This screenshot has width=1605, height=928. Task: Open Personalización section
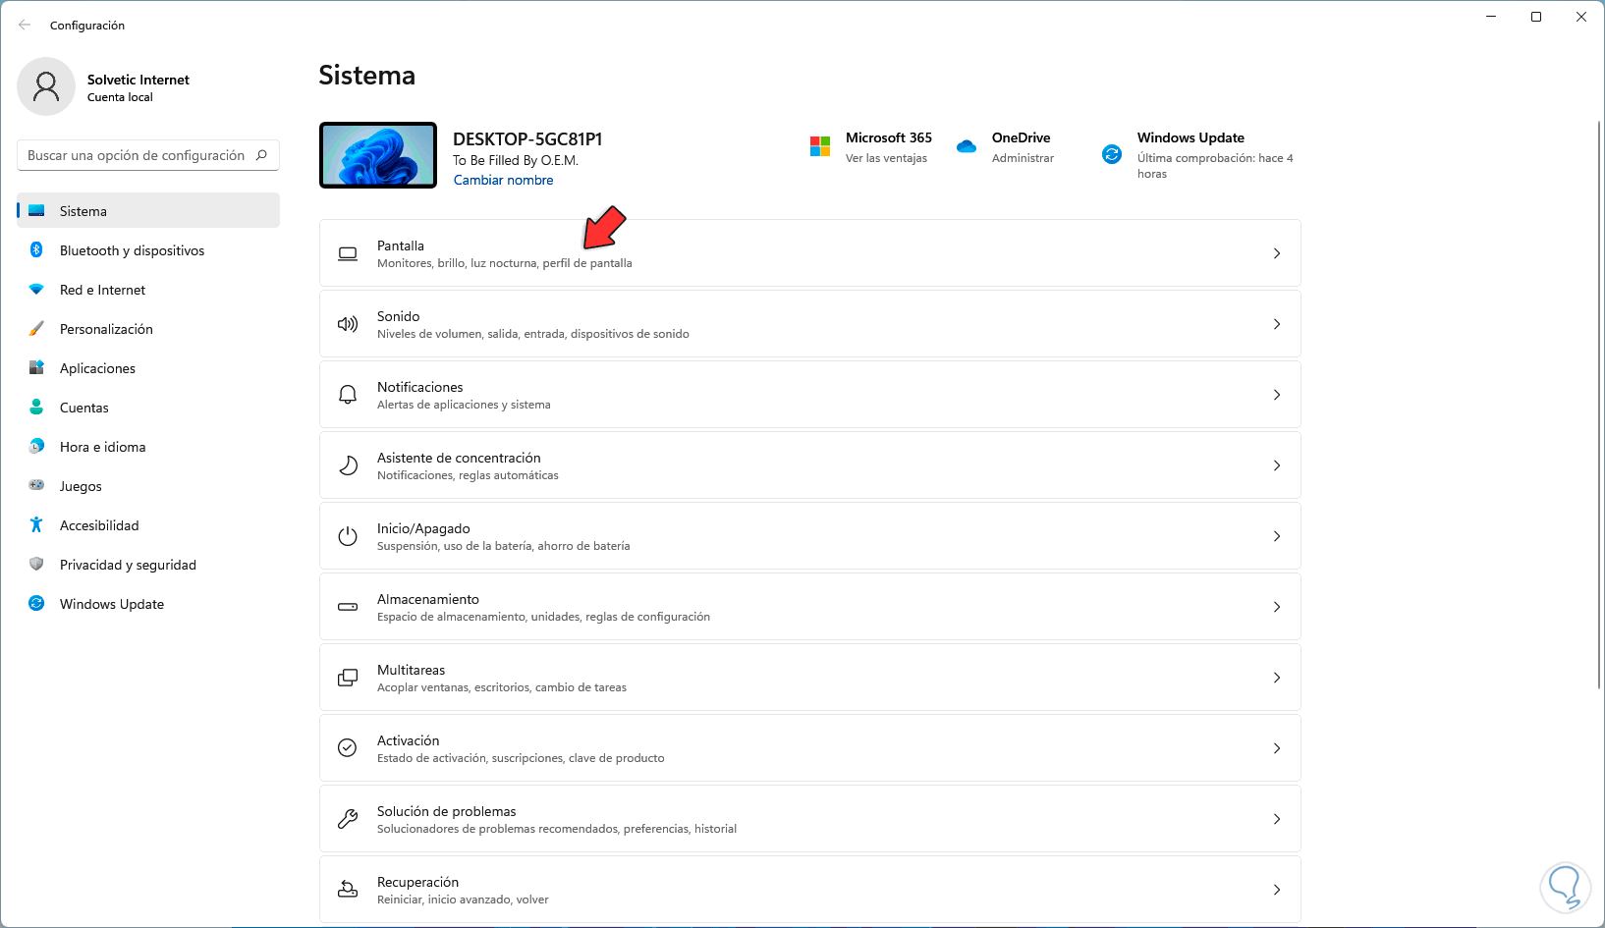(148, 329)
